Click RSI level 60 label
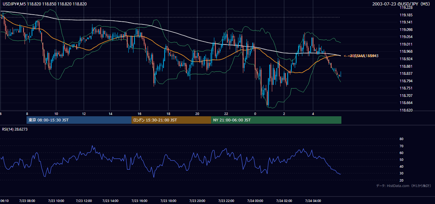 401,153
